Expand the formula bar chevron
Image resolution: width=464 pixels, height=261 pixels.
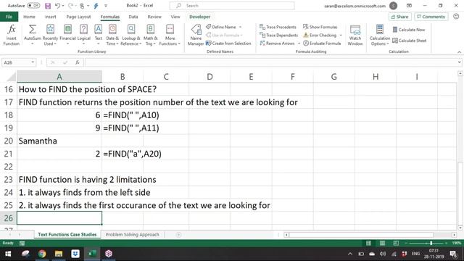coord(459,62)
